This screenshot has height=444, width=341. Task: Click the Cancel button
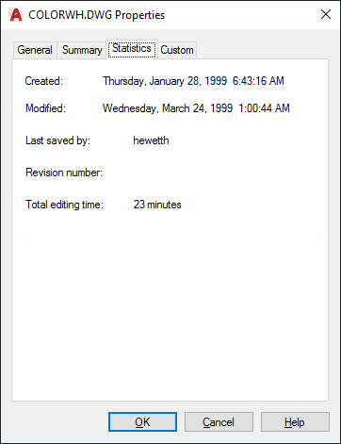click(219, 421)
